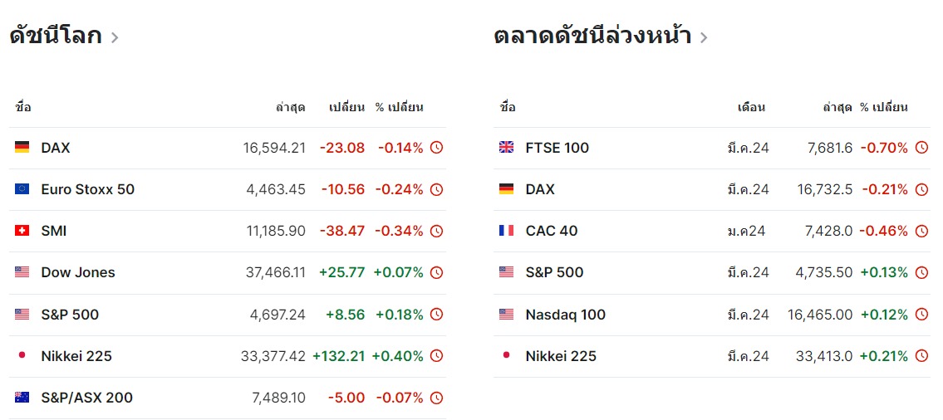Expand the ตลาดดัชนีล่วงหน้า section chevron
The image size is (943, 420).
click(x=703, y=38)
